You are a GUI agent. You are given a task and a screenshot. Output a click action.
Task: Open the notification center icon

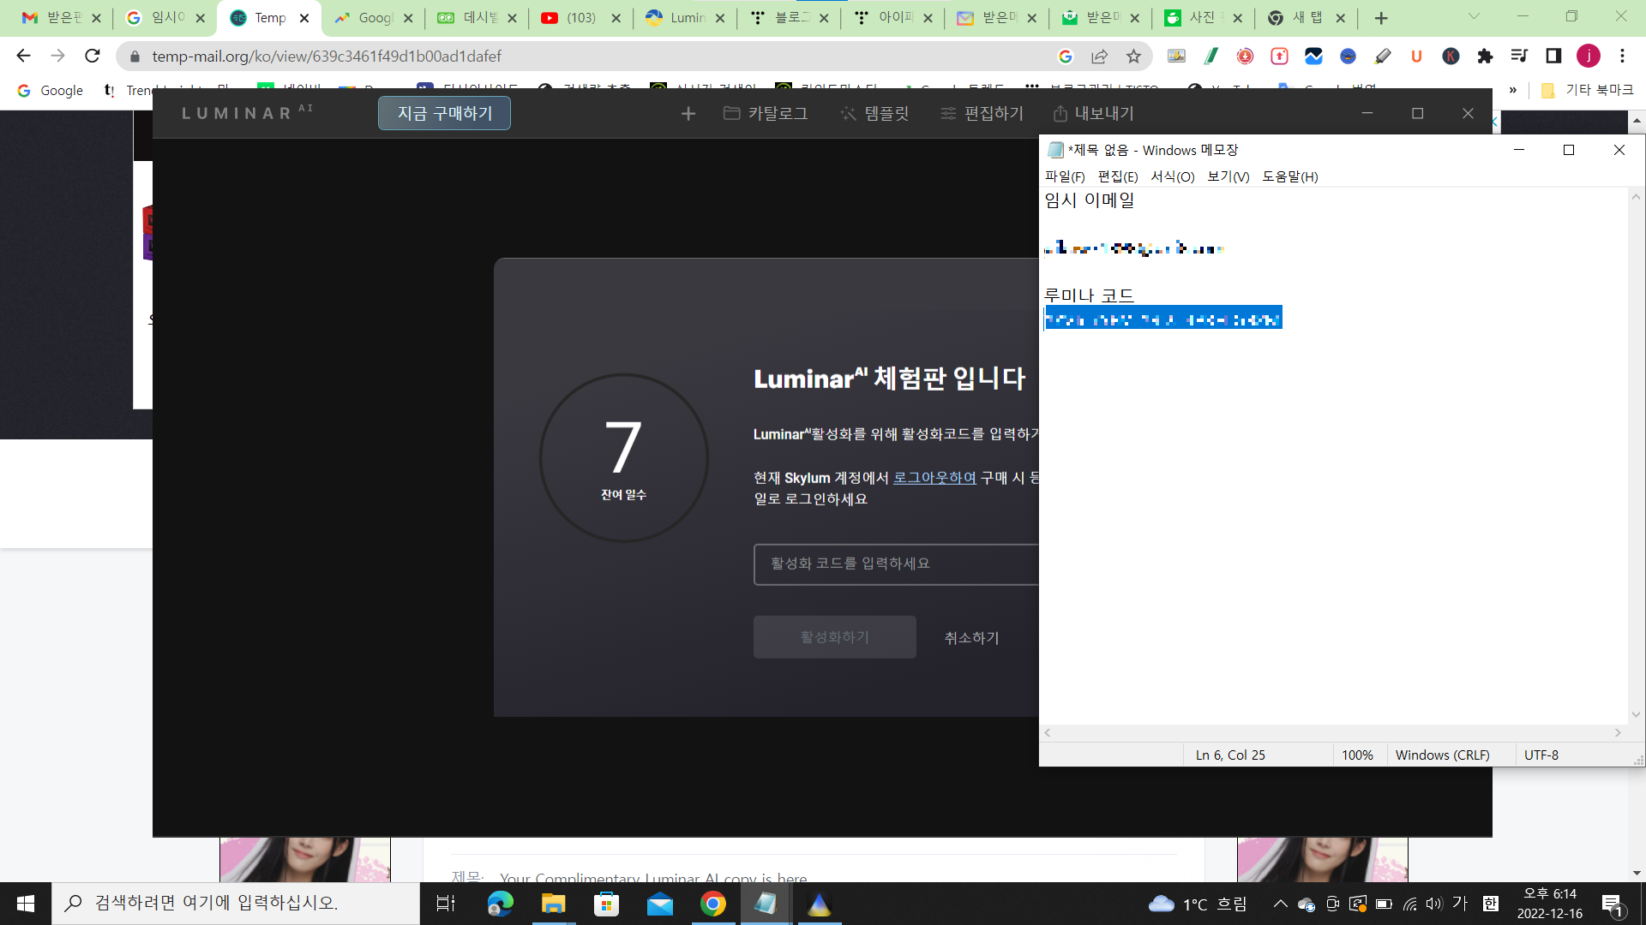point(1613,905)
